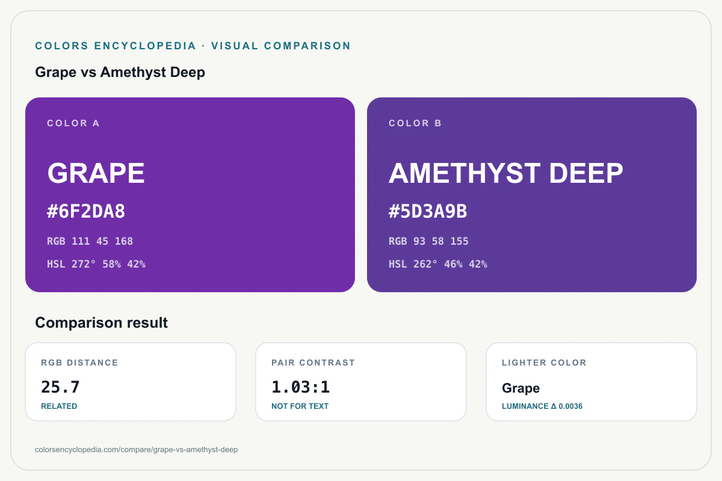Viewport: 722px width, 481px height.
Task: Click the NOT FOR TEXT label
Action: (x=300, y=406)
